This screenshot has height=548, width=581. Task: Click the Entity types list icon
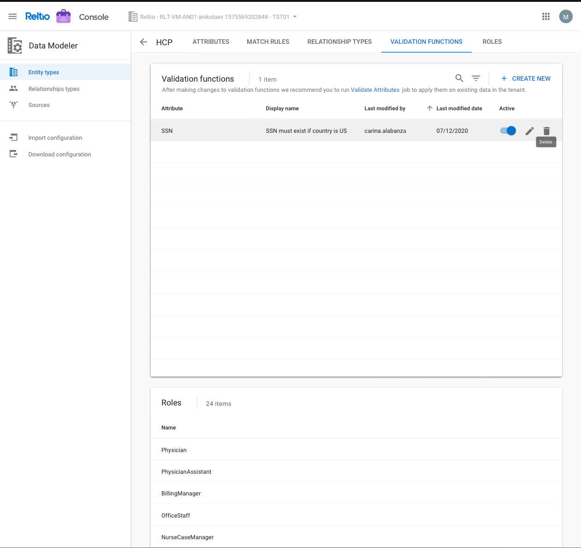[13, 72]
